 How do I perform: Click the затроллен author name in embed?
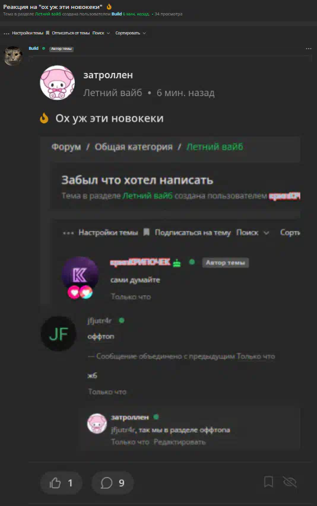click(x=108, y=75)
